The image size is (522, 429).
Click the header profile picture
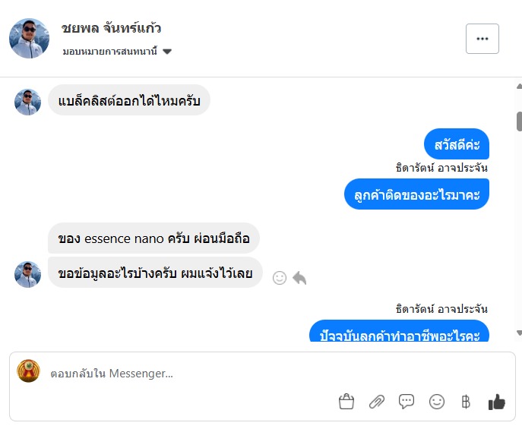tap(29, 38)
